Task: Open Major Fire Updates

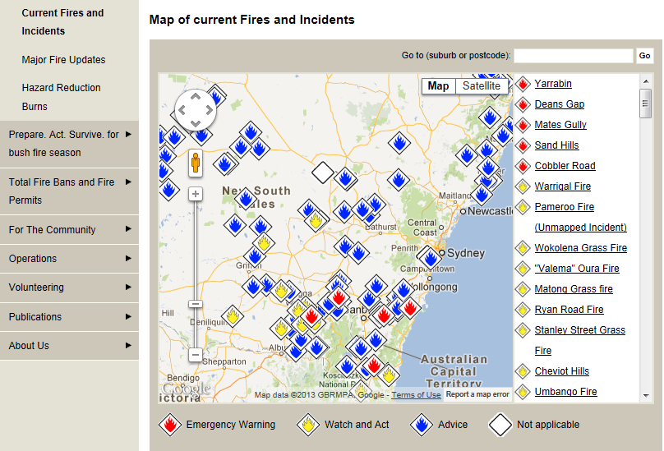Action: [63, 60]
